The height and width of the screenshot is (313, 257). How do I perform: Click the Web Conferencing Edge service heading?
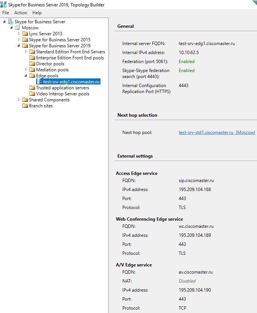pyautogui.click(x=149, y=219)
